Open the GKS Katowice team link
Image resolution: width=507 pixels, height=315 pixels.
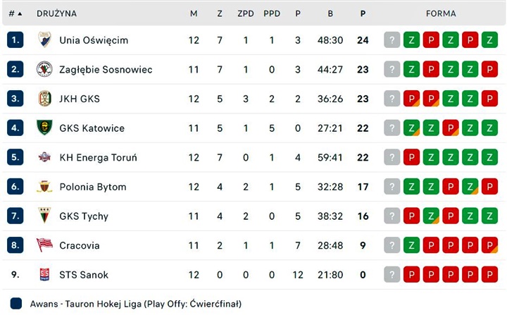pos(92,128)
